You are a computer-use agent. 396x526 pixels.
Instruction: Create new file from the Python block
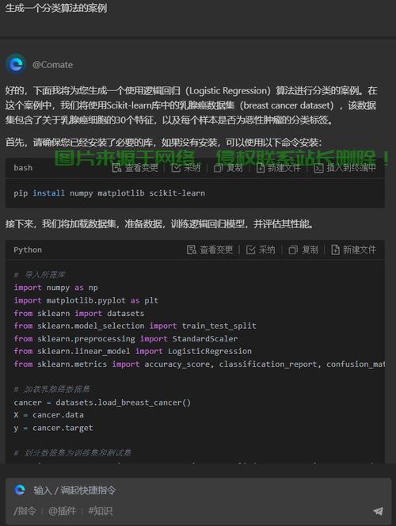pos(353,250)
